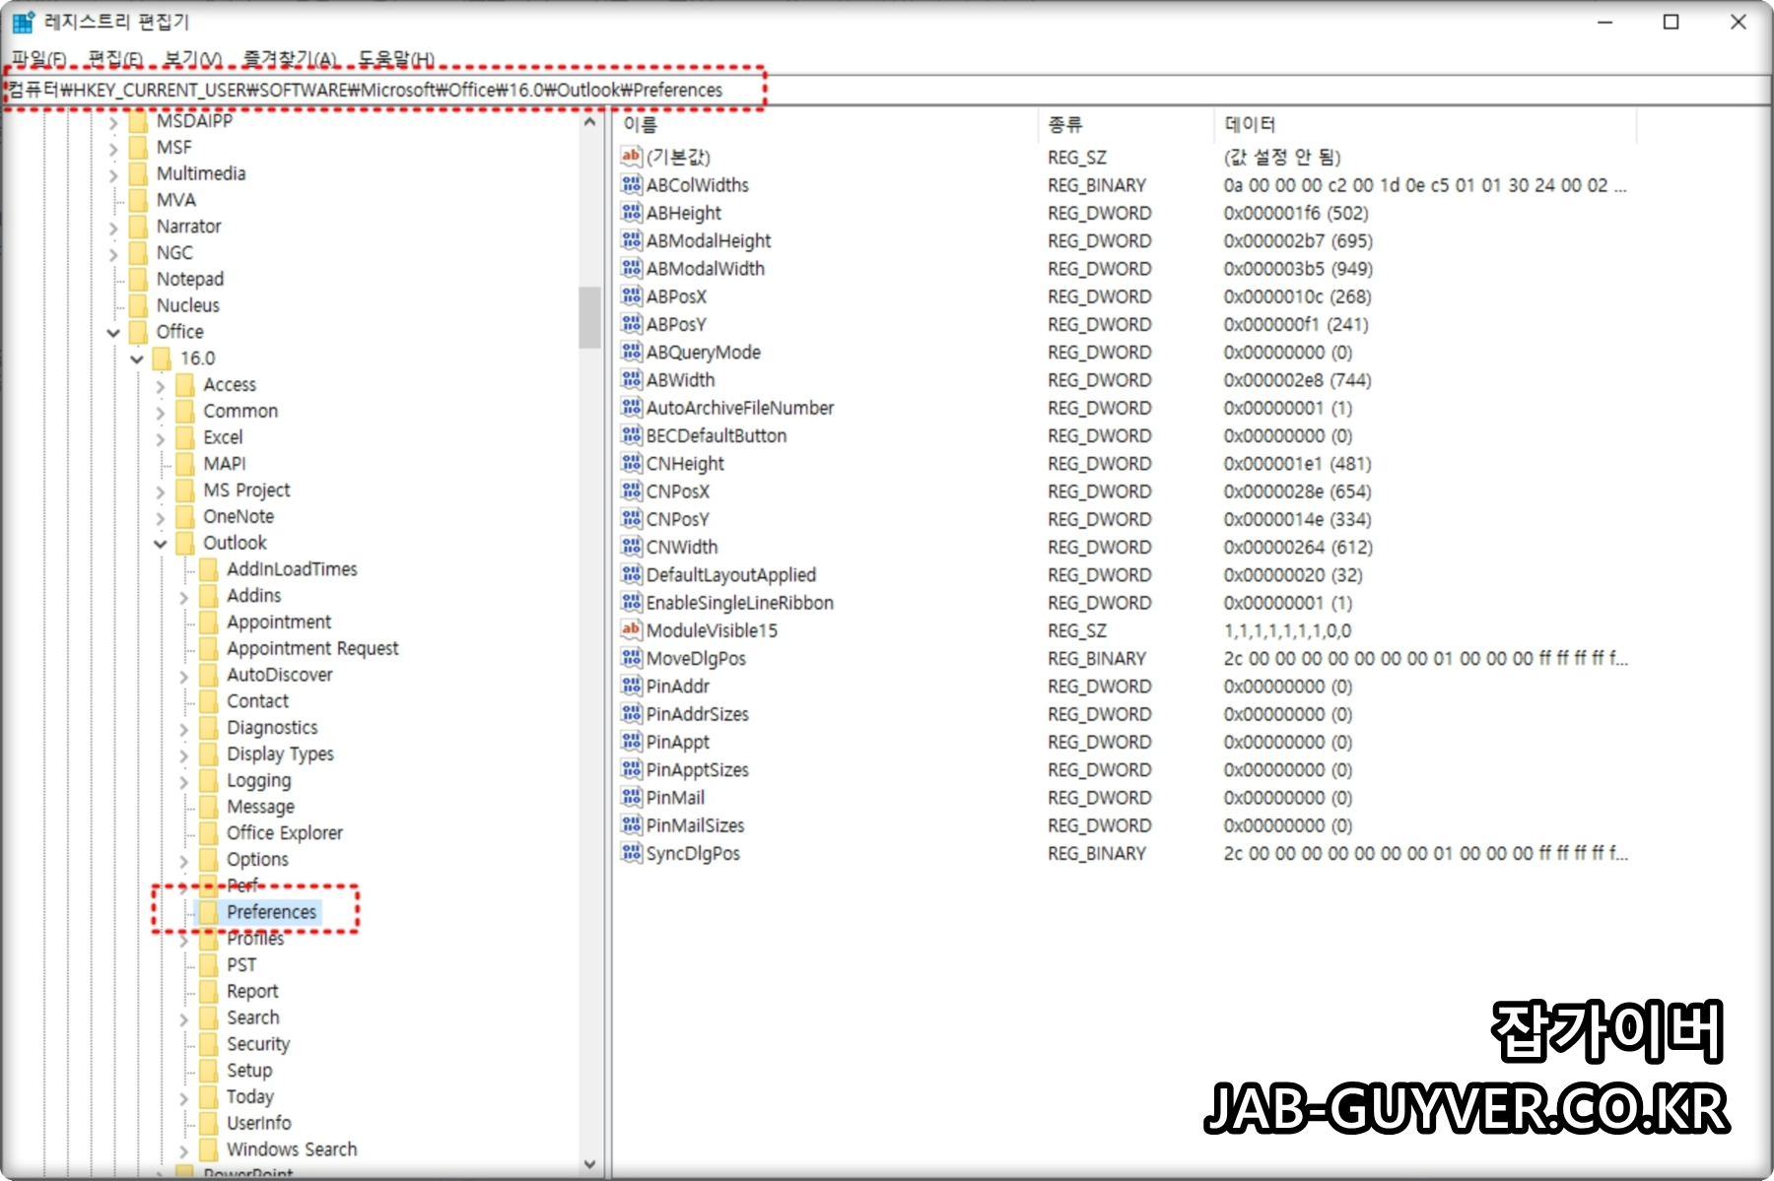
Task: Select the Options key in tree
Action: pos(257,859)
